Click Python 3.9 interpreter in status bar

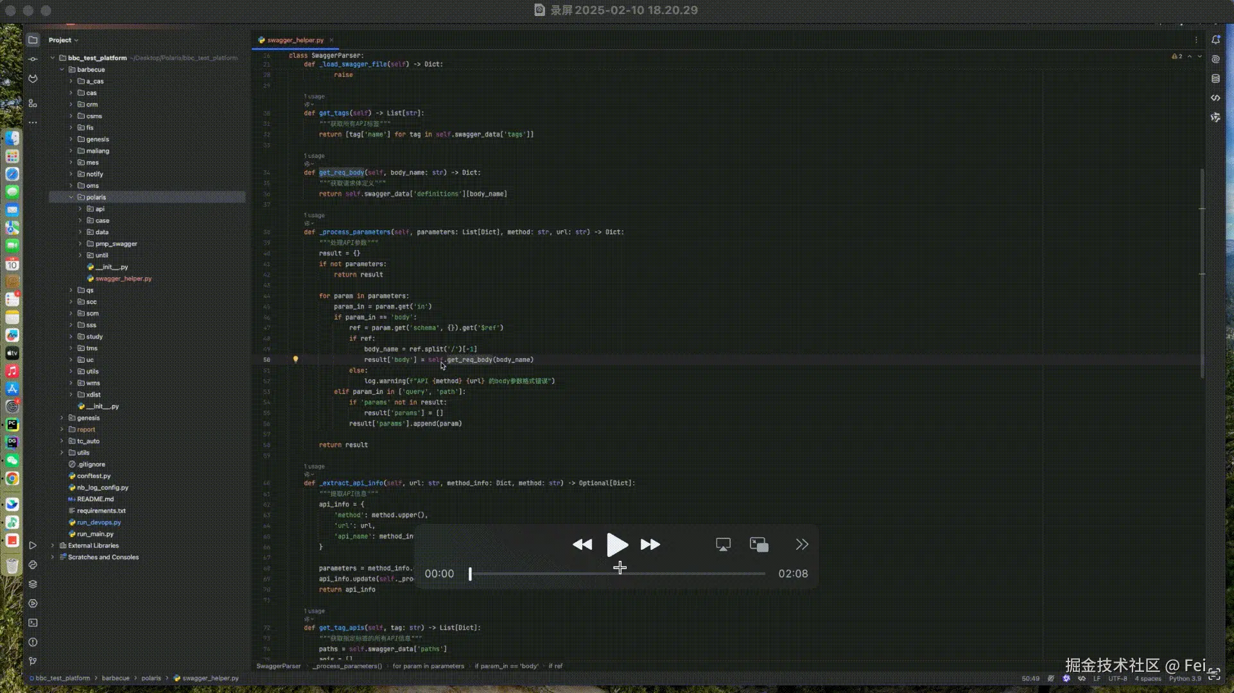(1185, 678)
